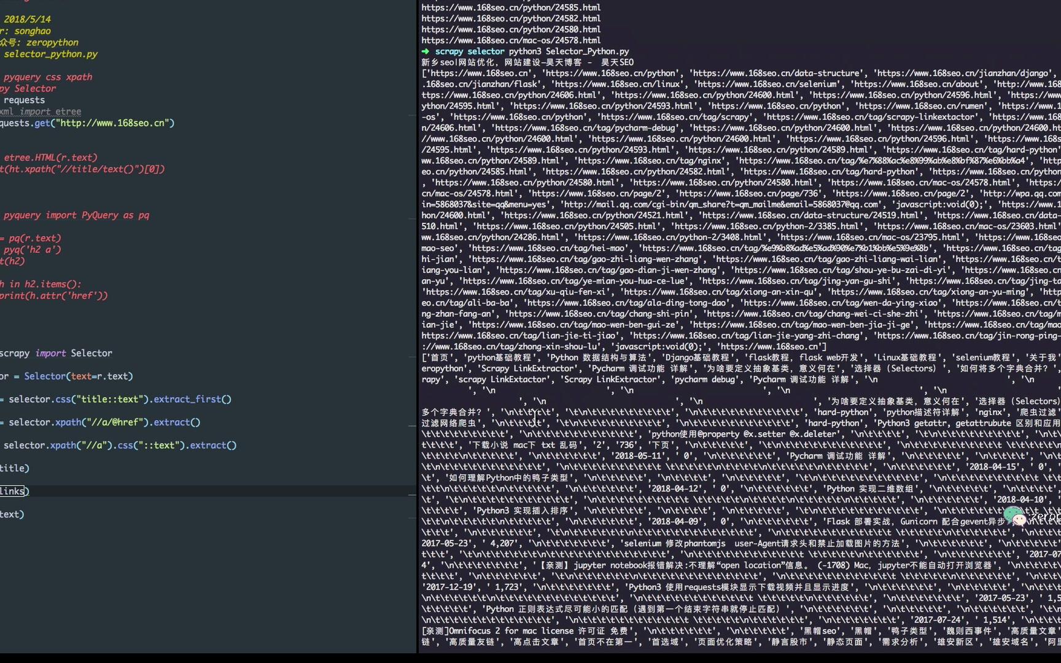This screenshot has height=663, width=1061.
Task: Click the 'title)' print line in the editor
Action: tap(15, 468)
